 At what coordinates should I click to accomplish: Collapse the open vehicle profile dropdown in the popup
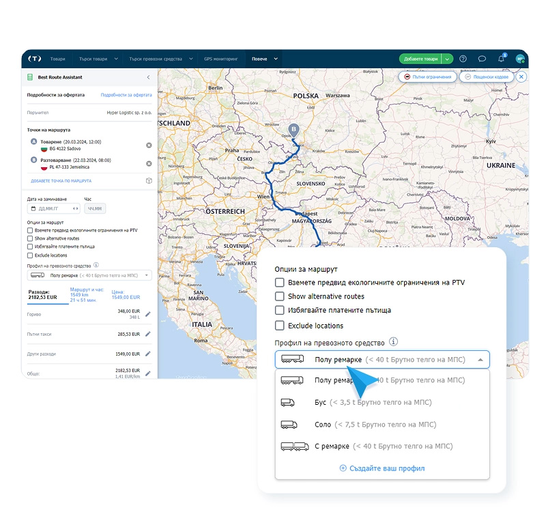coord(480,360)
